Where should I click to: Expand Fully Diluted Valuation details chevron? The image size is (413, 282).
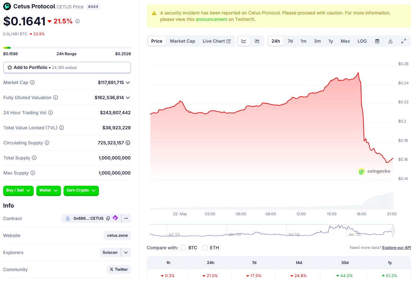coord(128,98)
